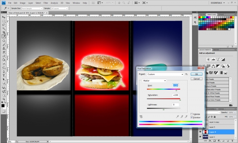Click the Hue slider handle
The height and width of the screenshot is (143, 238).
176,90
